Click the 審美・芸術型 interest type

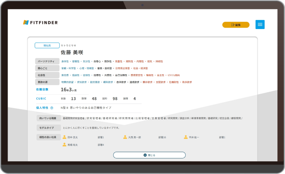105,69
